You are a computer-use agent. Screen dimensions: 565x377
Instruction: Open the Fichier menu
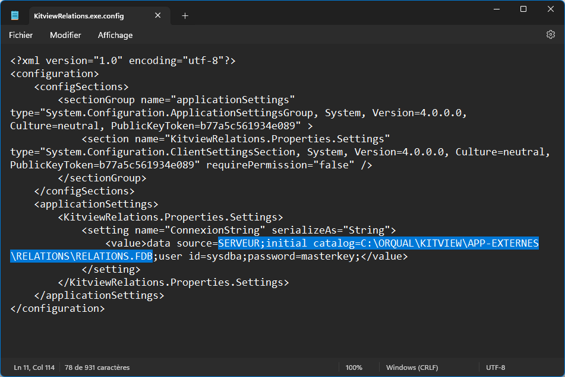click(21, 35)
